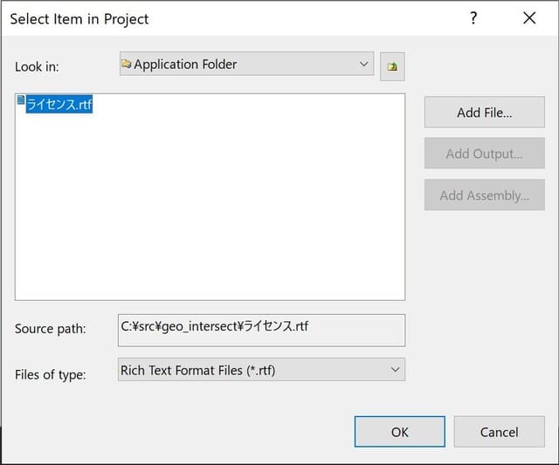Image resolution: width=559 pixels, height=465 pixels.
Task: Click the rtf file icon beside ライセンス.rtf
Action: [21, 101]
